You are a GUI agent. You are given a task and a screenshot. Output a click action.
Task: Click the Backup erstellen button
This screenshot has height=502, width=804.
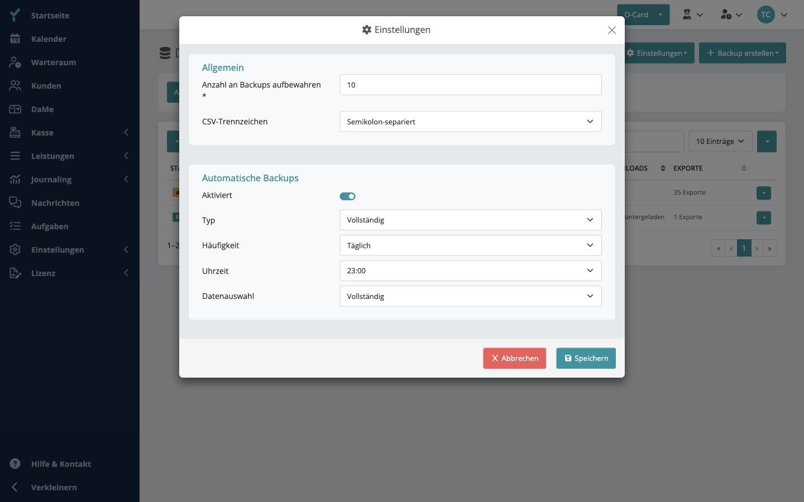[742, 53]
